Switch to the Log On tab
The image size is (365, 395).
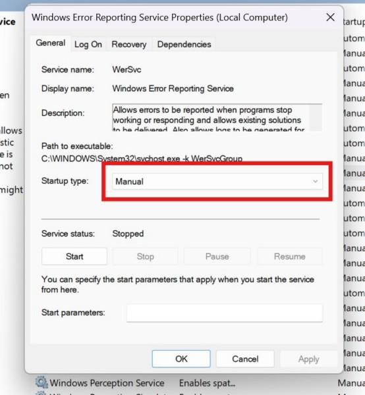coord(88,44)
